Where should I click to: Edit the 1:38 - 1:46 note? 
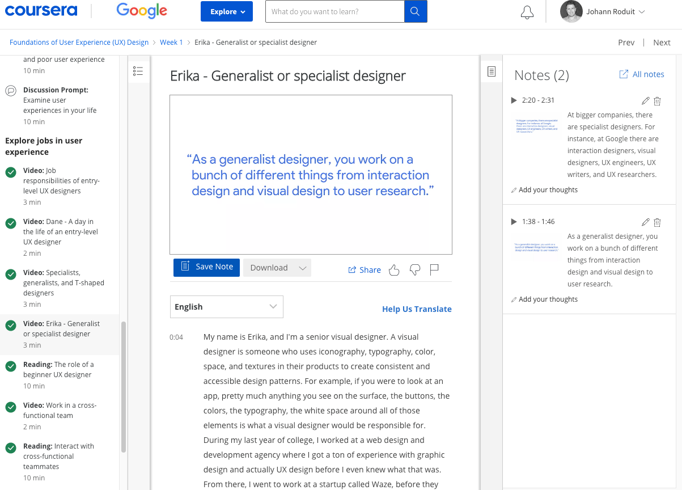(645, 222)
